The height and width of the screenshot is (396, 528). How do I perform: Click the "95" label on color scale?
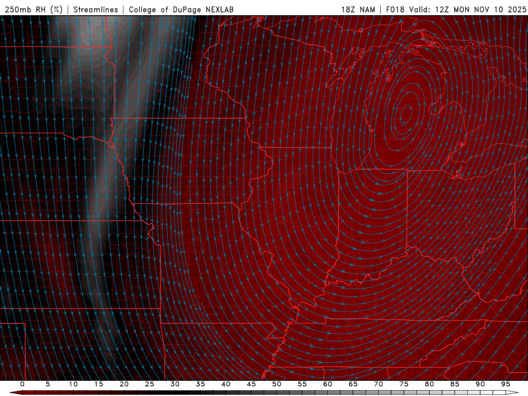[506, 384]
